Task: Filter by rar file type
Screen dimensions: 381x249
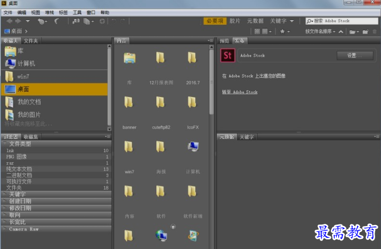Action: click(x=56, y=163)
